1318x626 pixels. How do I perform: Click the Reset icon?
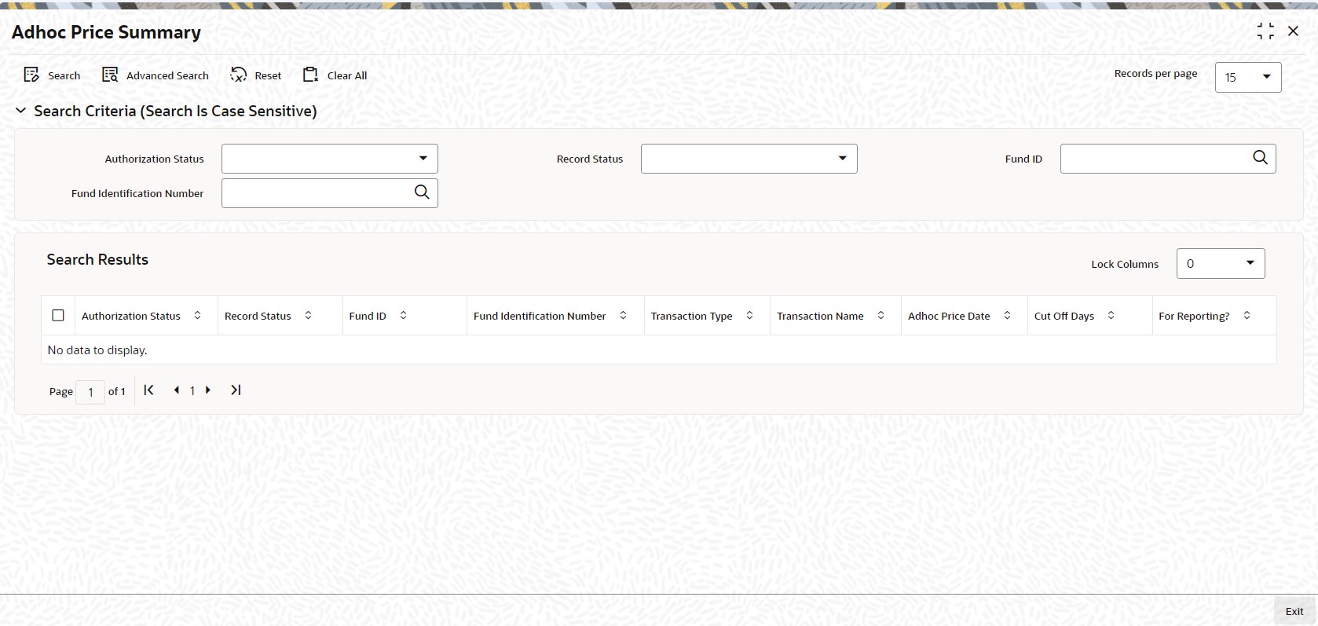(238, 75)
